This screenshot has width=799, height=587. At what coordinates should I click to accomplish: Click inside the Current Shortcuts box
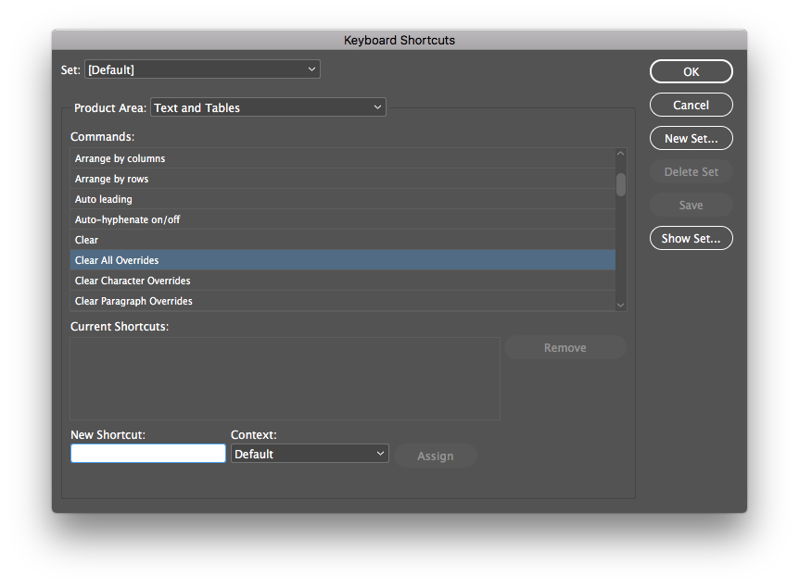click(285, 379)
